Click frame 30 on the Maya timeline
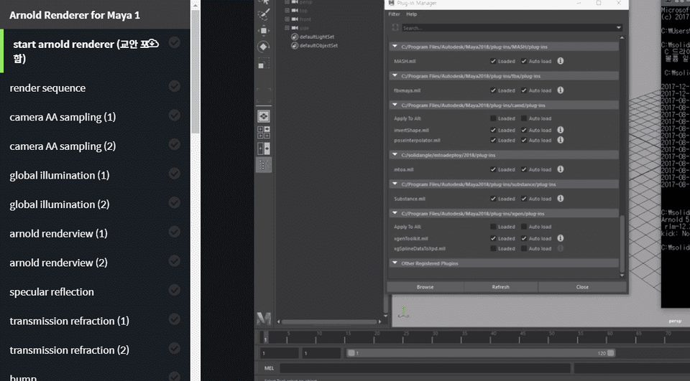Viewport: 690px width, 381px height. pyautogui.click(x=434, y=337)
